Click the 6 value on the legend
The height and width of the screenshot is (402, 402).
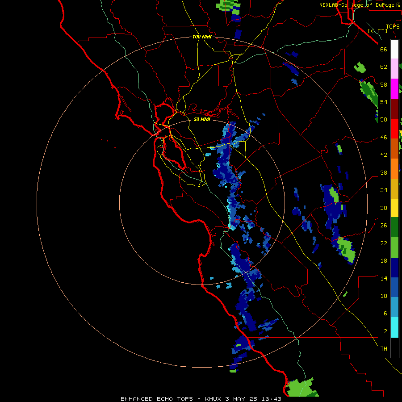(385, 314)
